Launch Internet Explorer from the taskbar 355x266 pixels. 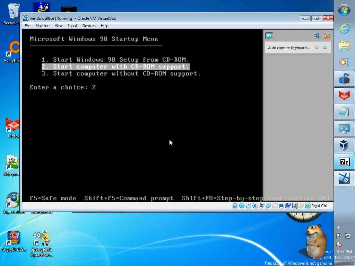pos(344,28)
